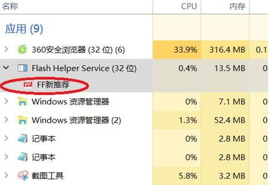Screen dimensions: 269x185
Task: Expand the 截图工具 process entry
Action: click(6, 176)
